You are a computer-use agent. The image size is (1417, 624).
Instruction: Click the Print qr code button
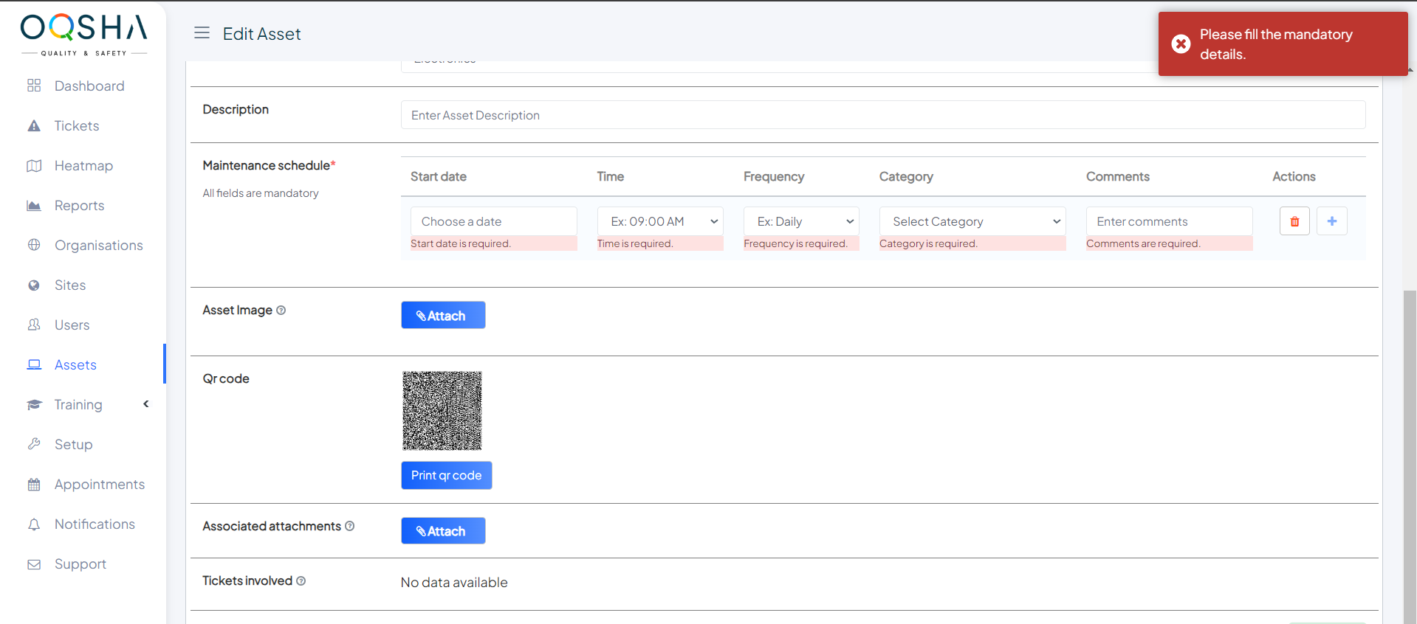coord(446,476)
